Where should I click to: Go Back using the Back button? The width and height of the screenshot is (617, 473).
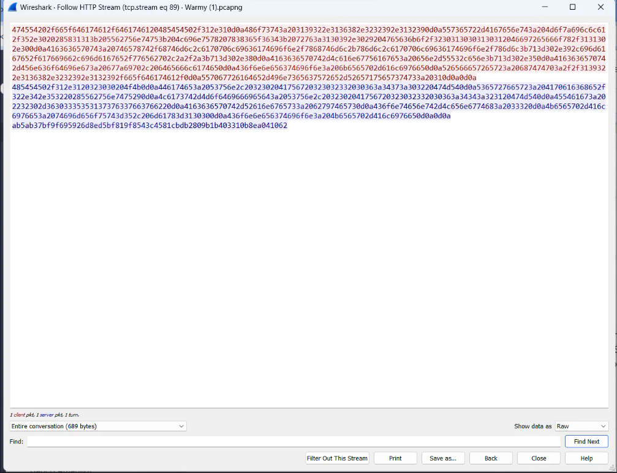491,458
